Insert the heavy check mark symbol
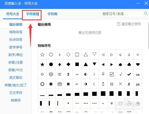Image resolution: width=149 pixels, height=114 pixels. pos(129,74)
